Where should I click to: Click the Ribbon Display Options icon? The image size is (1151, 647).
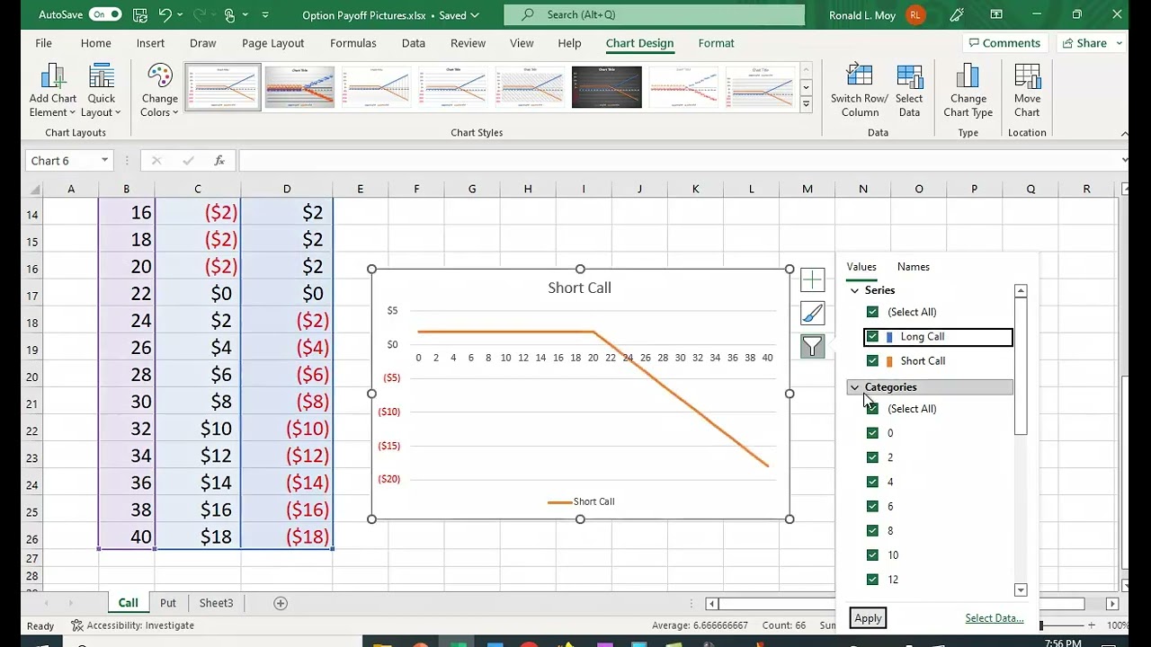pyautogui.click(x=996, y=14)
